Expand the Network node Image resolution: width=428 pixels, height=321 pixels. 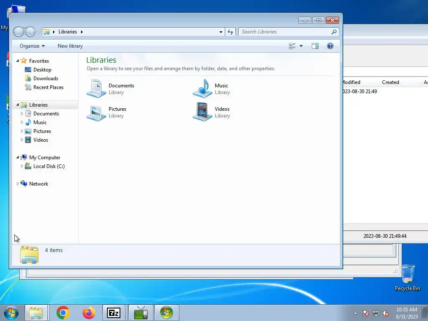click(x=18, y=184)
